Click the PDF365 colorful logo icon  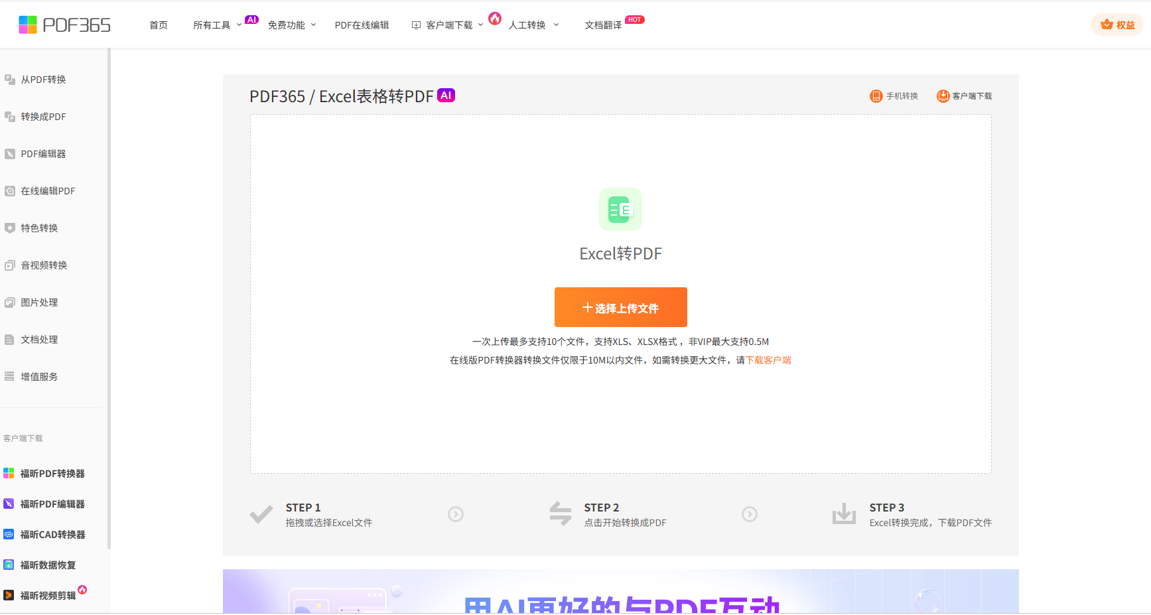pyautogui.click(x=28, y=25)
